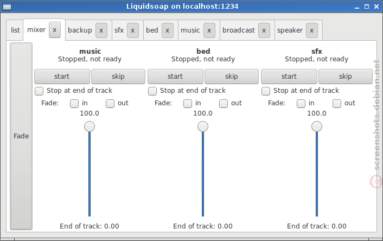383x241 pixels.
Task: Switch to the broadcast tab
Action: coord(239,30)
